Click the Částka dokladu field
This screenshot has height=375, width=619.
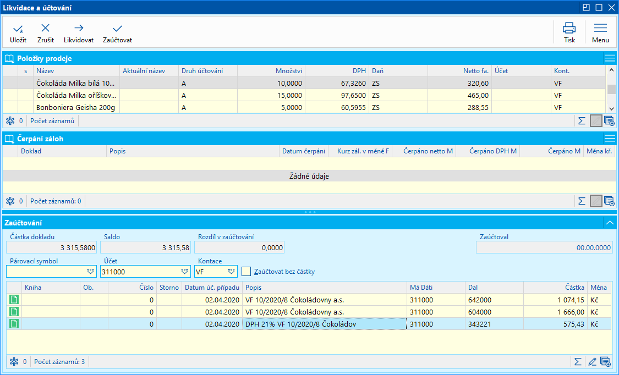coord(51,247)
